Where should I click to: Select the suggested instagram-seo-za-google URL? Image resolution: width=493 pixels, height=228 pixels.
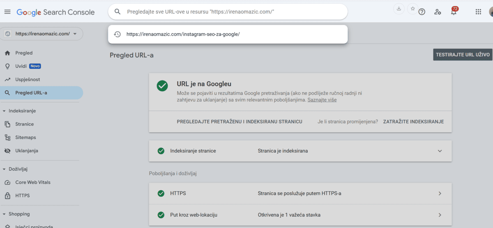pos(183,35)
